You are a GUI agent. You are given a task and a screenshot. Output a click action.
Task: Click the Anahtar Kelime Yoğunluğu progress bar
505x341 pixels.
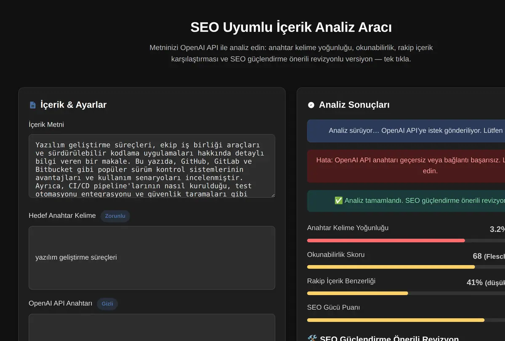pyautogui.click(x=406, y=241)
